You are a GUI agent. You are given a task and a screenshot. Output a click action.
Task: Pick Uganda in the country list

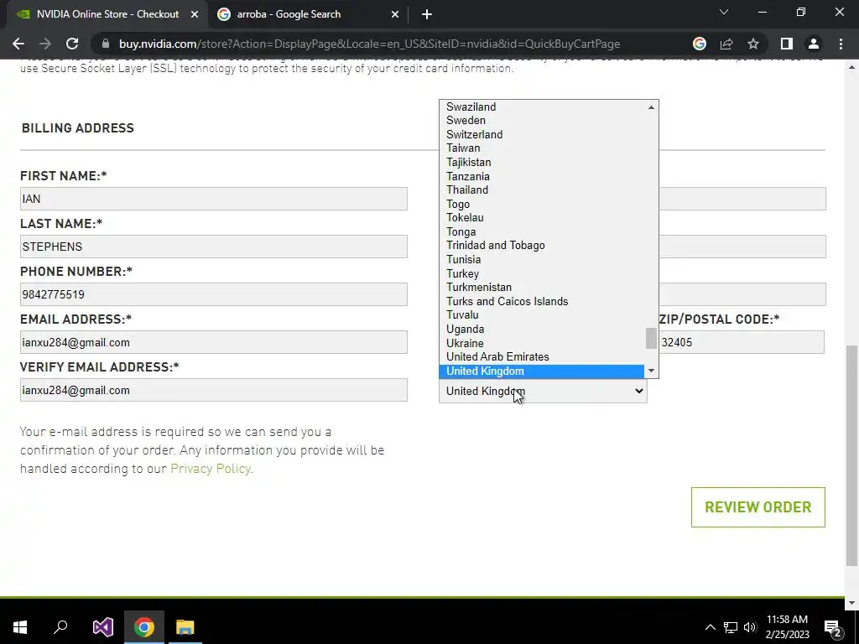click(541, 329)
